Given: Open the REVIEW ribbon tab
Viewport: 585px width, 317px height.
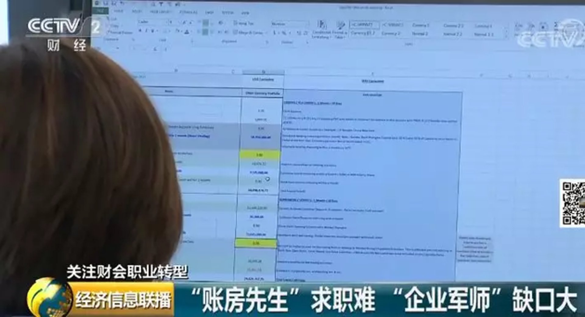Looking at the screenshot, I should click(x=227, y=13).
